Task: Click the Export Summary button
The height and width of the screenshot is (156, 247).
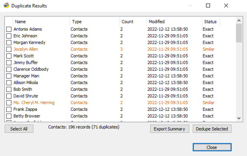Action: click(x=170, y=129)
